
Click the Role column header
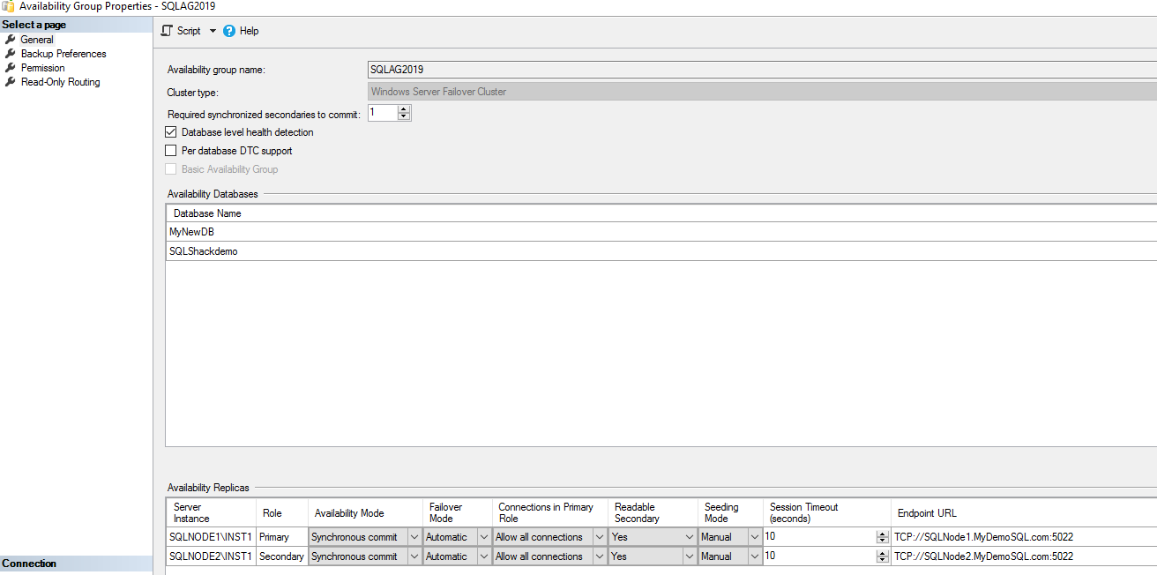pyautogui.click(x=282, y=512)
